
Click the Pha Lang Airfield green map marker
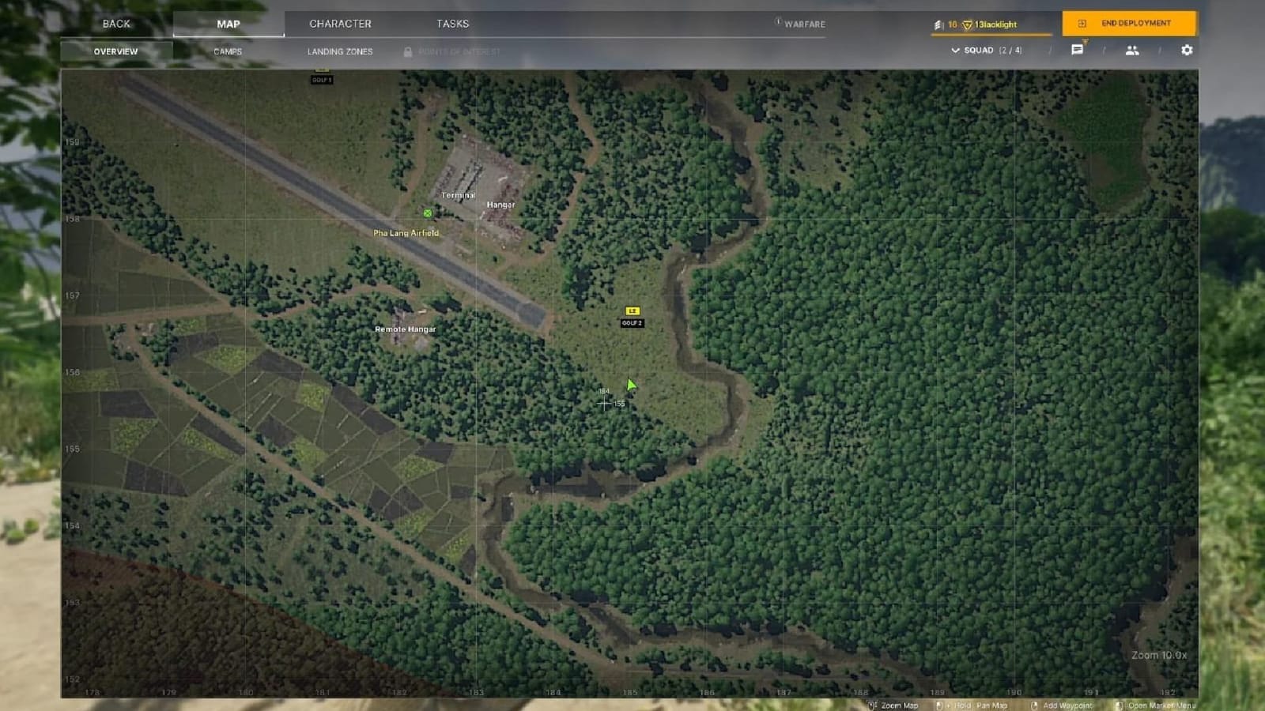click(428, 213)
